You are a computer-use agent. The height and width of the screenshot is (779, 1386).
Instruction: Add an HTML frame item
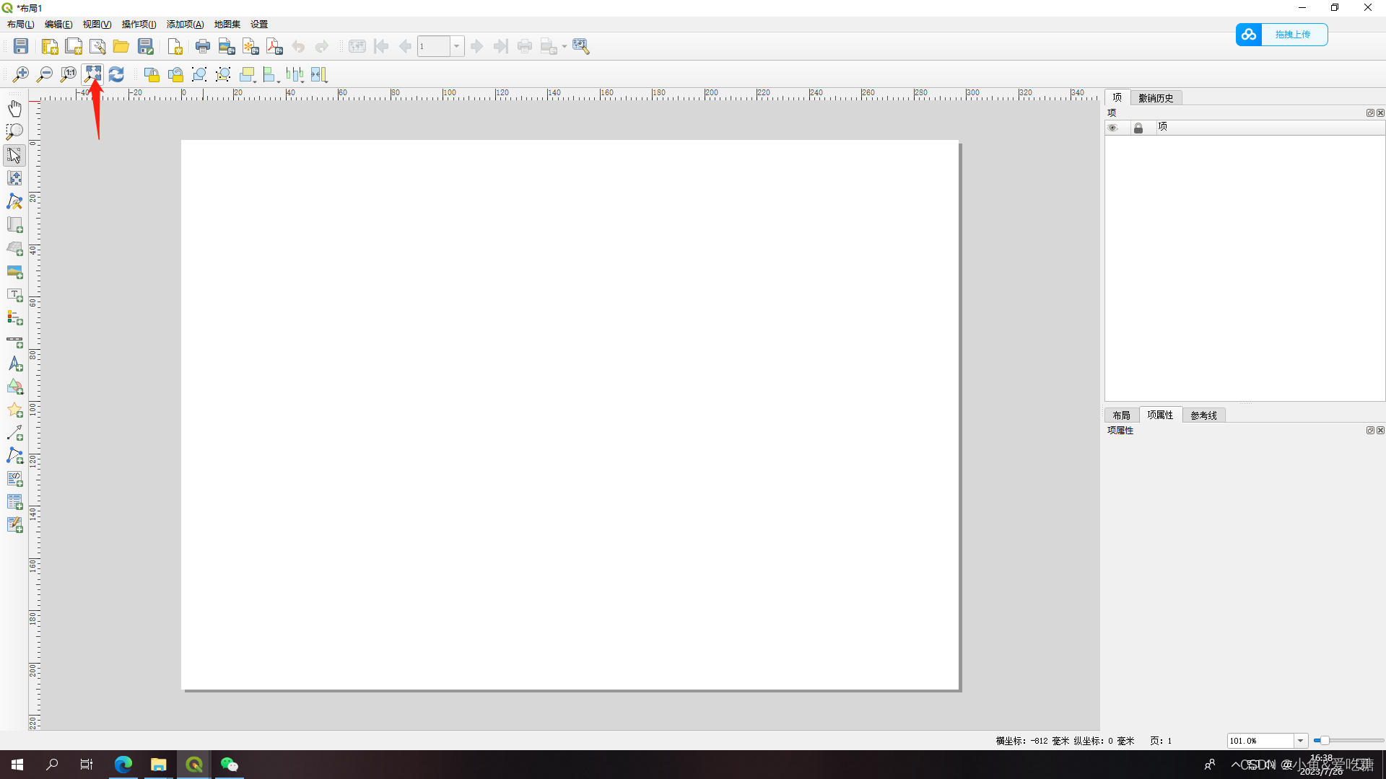pos(14,479)
